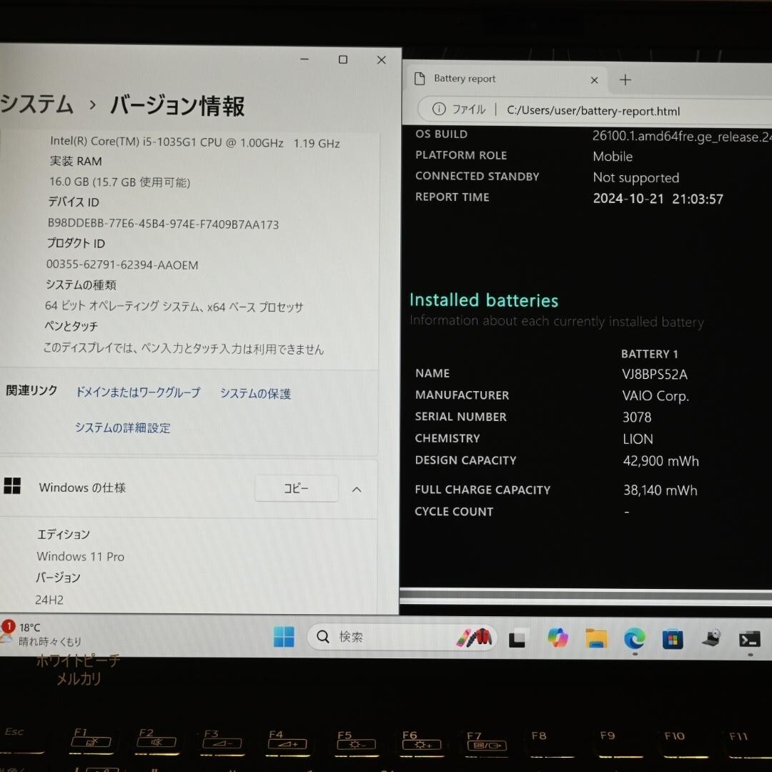Viewport: 772px width, 772px height.
Task: Select battery name VJ8BPS52A
Action: pos(654,374)
